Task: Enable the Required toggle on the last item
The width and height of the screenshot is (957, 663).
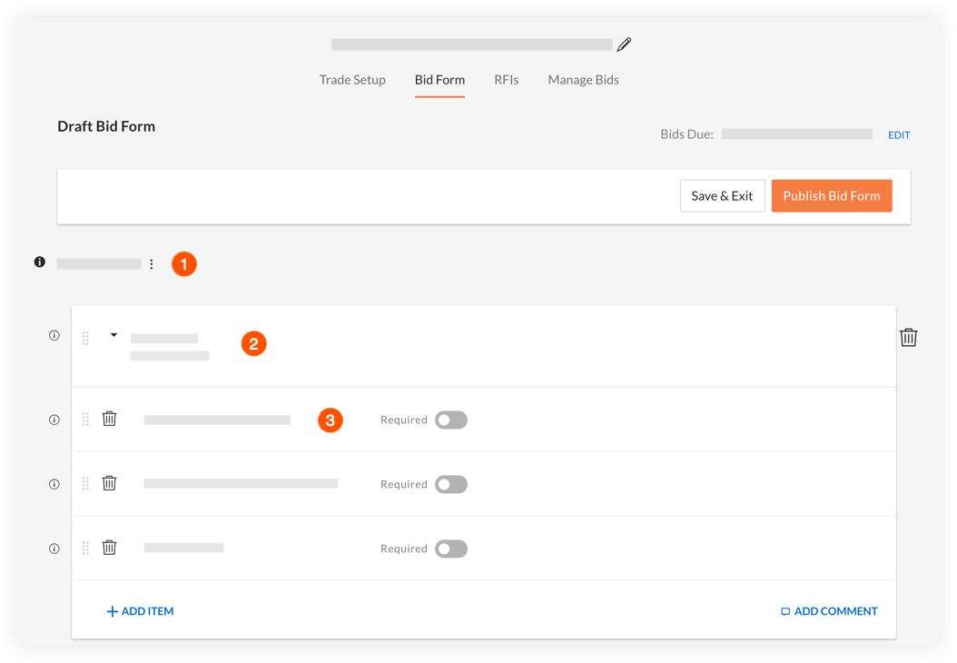Action: (x=451, y=549)
